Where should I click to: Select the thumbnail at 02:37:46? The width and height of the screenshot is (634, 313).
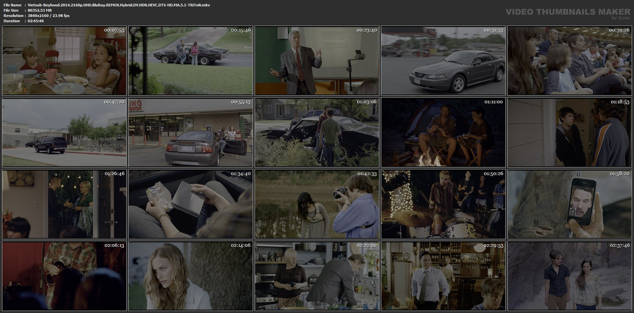[570, 276]
